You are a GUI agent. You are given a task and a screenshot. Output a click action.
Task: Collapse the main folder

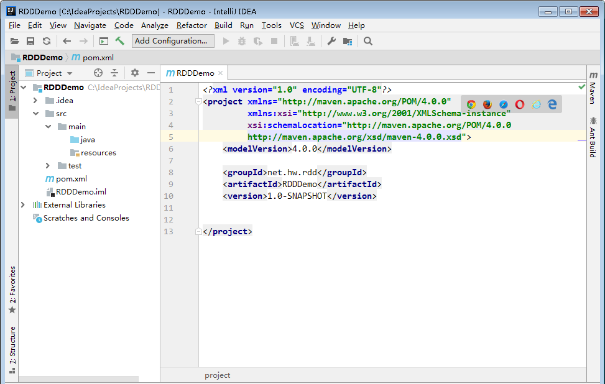pos(48,127)
